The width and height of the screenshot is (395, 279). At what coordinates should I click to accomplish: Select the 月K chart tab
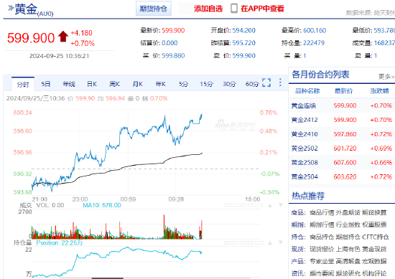click(x=138, y=84)
